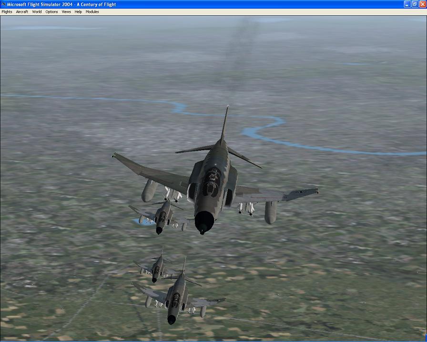Open the Views menu

(x=66, y=12)
